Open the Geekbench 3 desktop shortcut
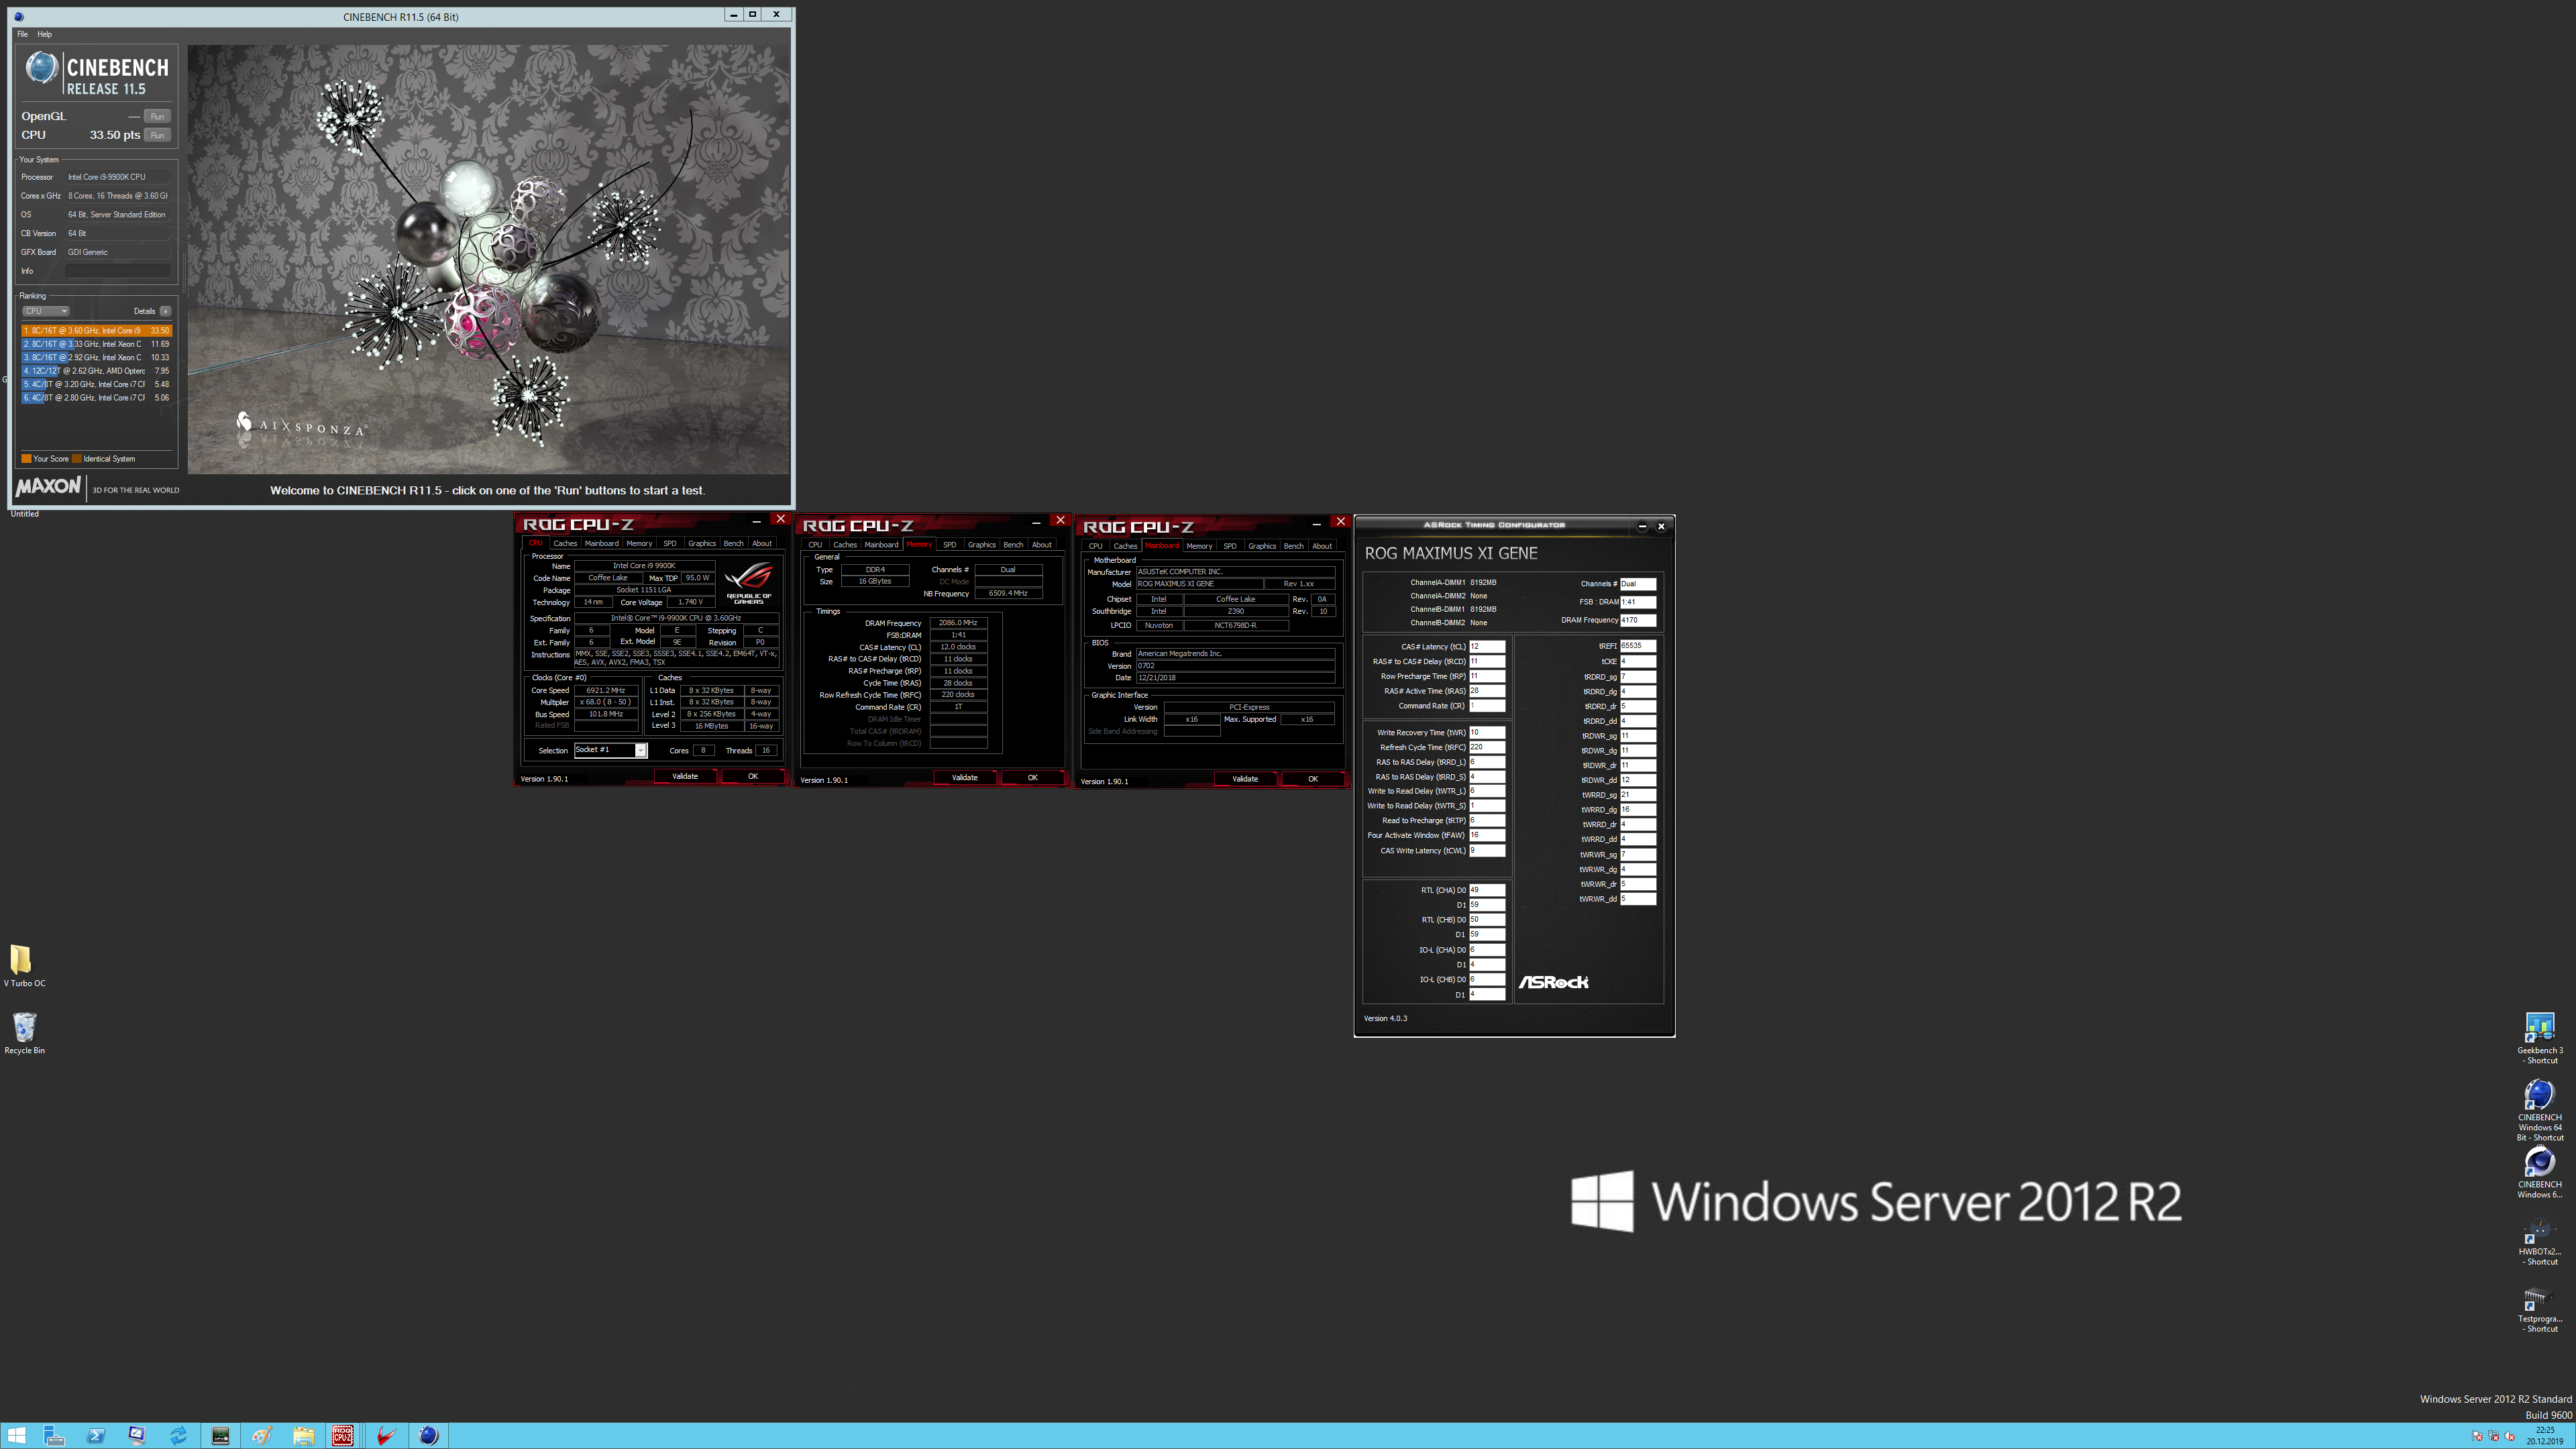The height and width of the screenshot is (1449, 2576). (x=2539, y=1038)
